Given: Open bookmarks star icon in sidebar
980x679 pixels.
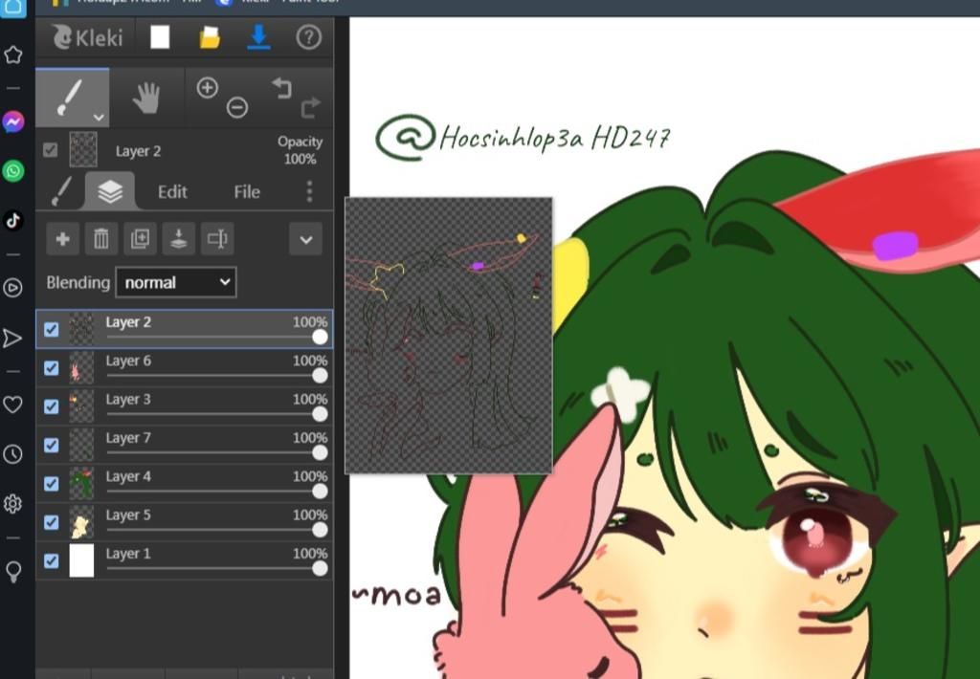Looking at the screenshot, I should (13, 55).
